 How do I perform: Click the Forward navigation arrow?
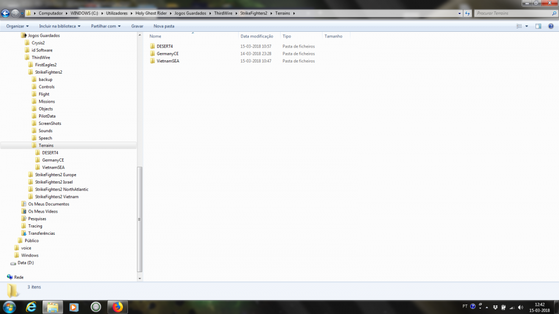click(x=15, y=13)
